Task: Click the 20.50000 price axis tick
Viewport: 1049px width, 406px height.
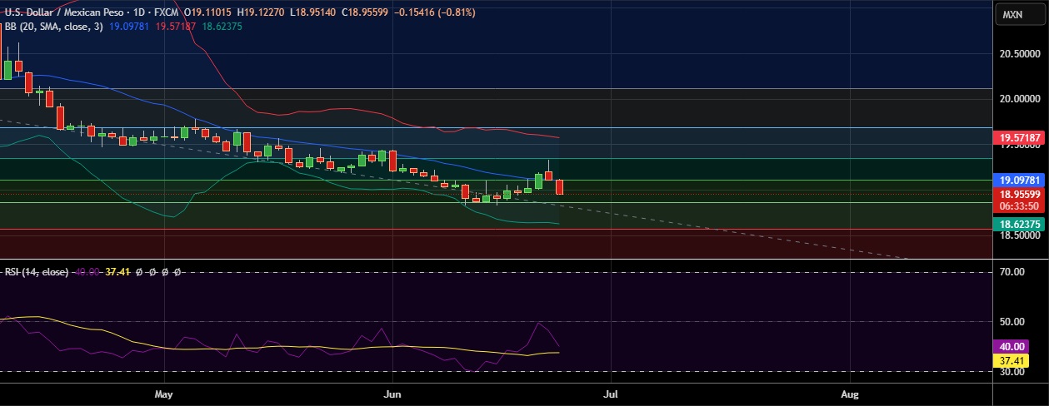Action: pos(1018,54)
